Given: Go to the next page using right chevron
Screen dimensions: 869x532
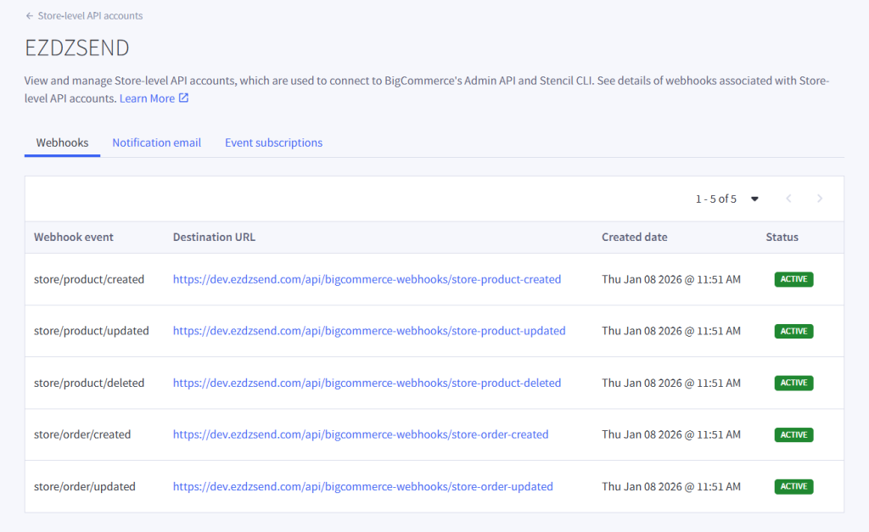Looking at the screenshot, I should [819, 199].
